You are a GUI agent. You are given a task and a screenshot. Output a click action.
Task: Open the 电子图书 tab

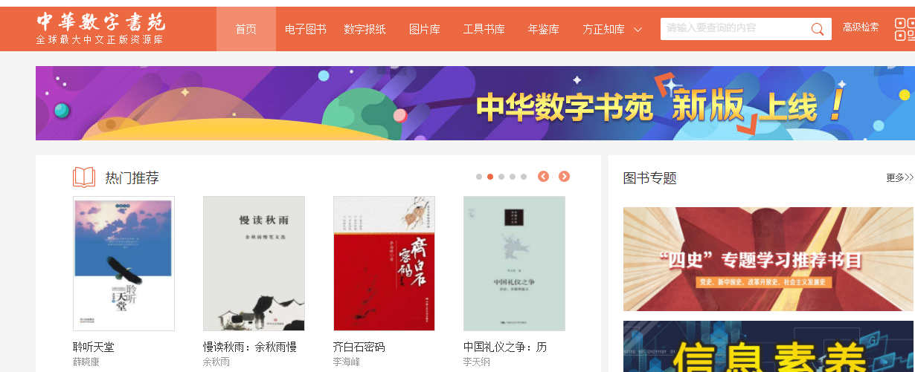305,29
